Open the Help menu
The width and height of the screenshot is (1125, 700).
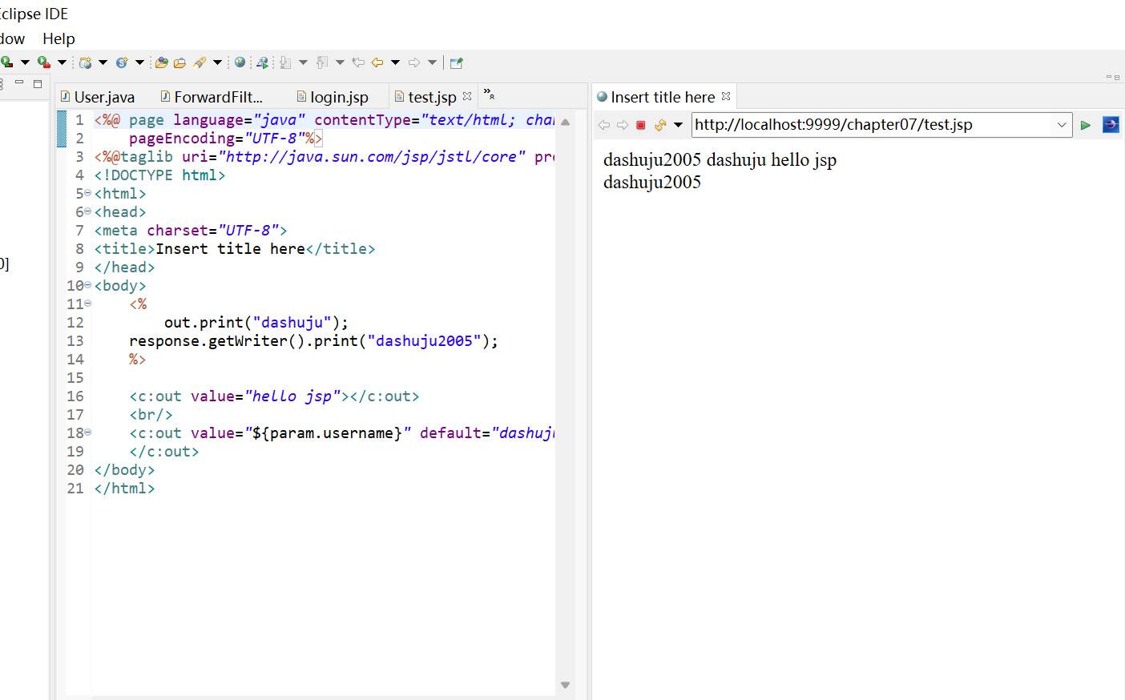click(x=58, y=38)
